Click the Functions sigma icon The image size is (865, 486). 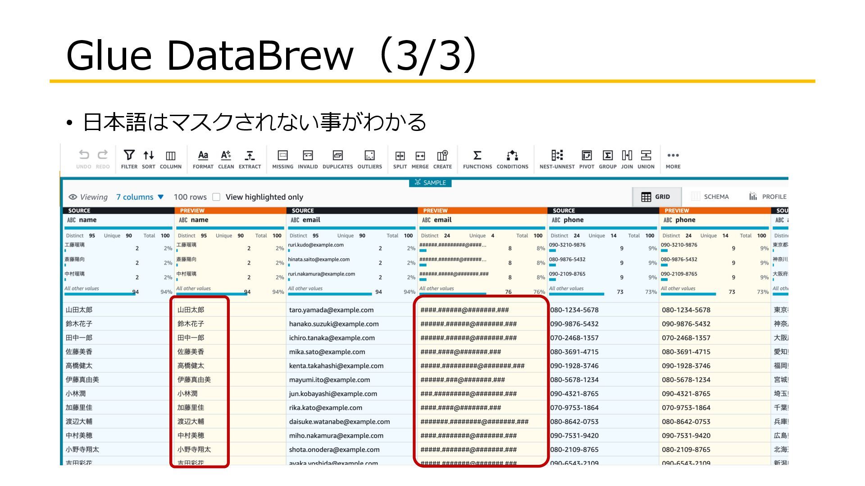click(477, 156)
